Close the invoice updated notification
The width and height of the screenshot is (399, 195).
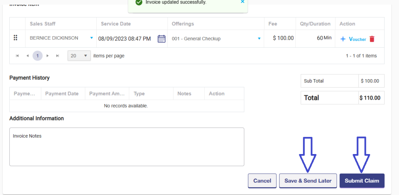(x=242, y=2)
